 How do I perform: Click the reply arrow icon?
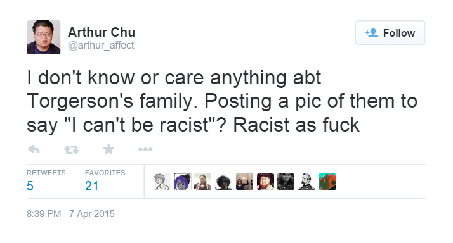coord(34,149)
